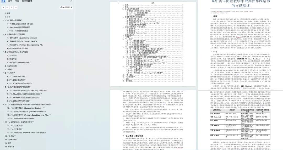Screen dimensions: 283x150
Task: Select outline entry '5.3 研究空白（Research Gaps）'
Action: click(x=19, y=62)
